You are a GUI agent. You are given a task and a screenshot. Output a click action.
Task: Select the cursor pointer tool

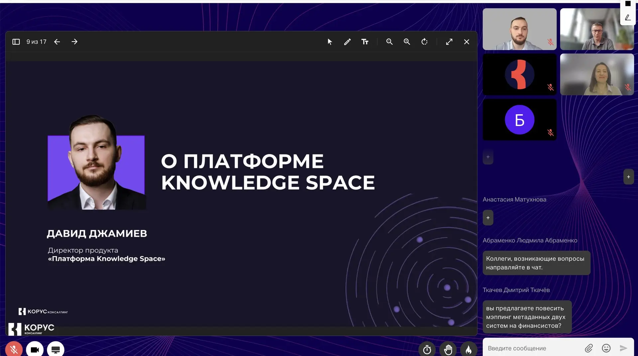tap(330, 42)
